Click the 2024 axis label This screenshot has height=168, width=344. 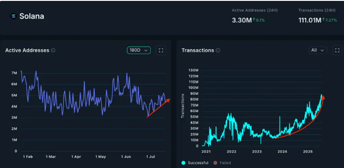[282, 152]
